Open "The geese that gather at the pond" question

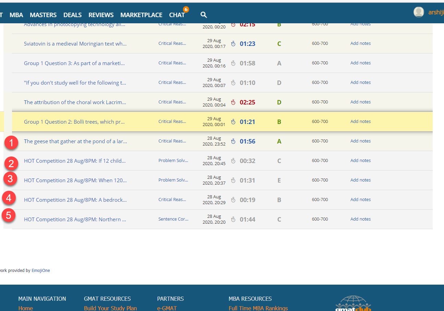[x=75, y=141]
